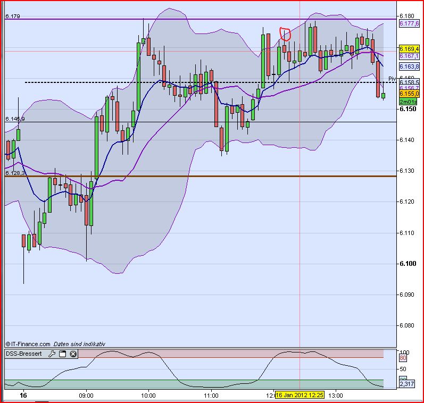This screenshot has width=424, height=403.
Task: Click the 6.179 resistance line label
Action: [x=12, y=16]
